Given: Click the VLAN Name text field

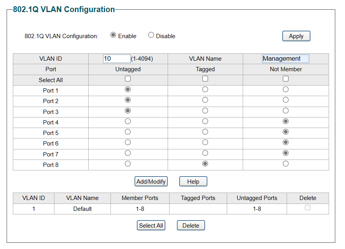Looking at the screenshot, I should click(285, 59).
